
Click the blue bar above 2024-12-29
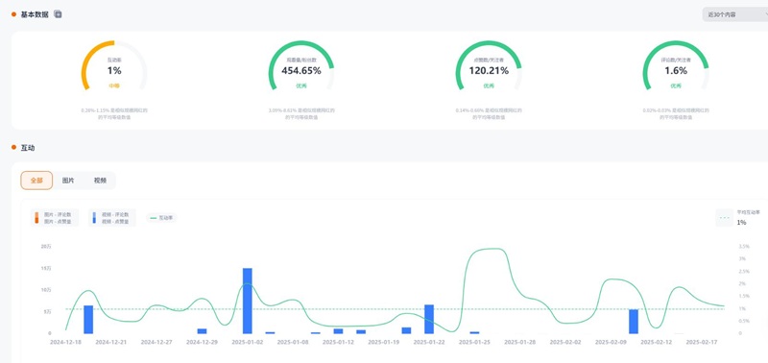(x=202, y=331)
